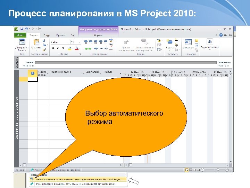Click the Mark on Track icon
Viewport: 250px width, 188px height.
coord(111,41)
